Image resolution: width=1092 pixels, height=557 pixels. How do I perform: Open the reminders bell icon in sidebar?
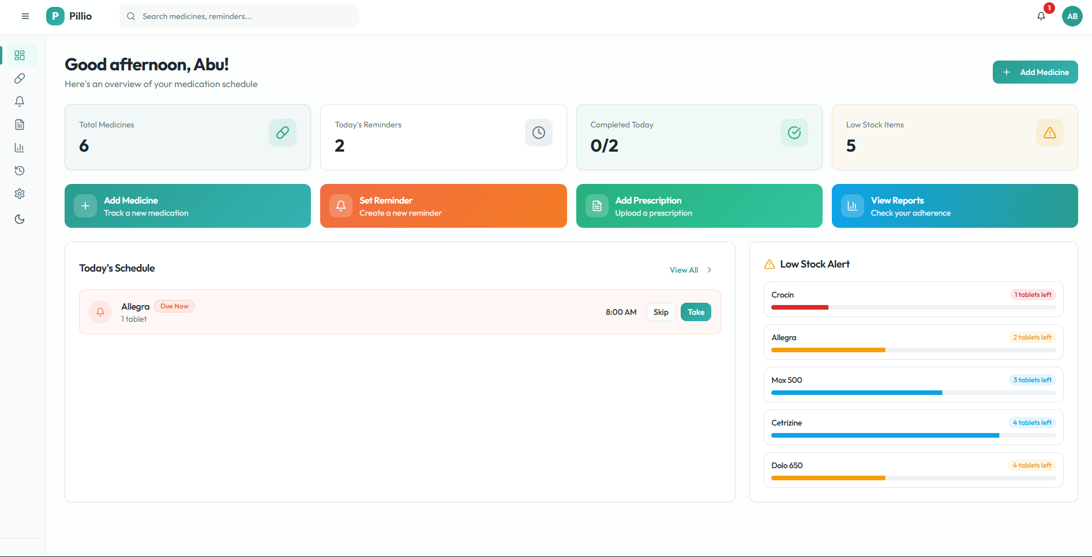coord(20,101)
